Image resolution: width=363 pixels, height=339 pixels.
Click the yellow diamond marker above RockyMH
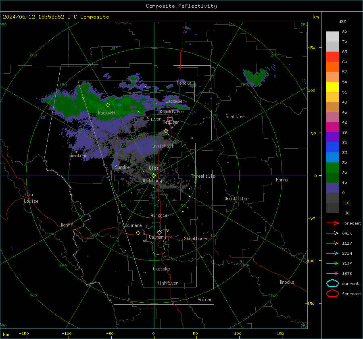pos(108,105)
